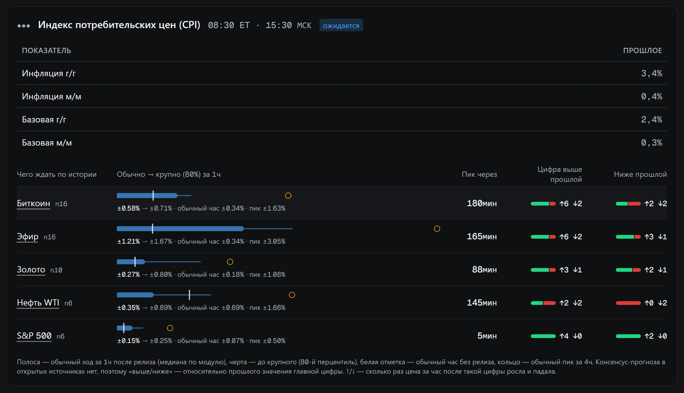
Task: Click the «±1.21%» stats line for Эфир
Action: (x=201, y=241)
